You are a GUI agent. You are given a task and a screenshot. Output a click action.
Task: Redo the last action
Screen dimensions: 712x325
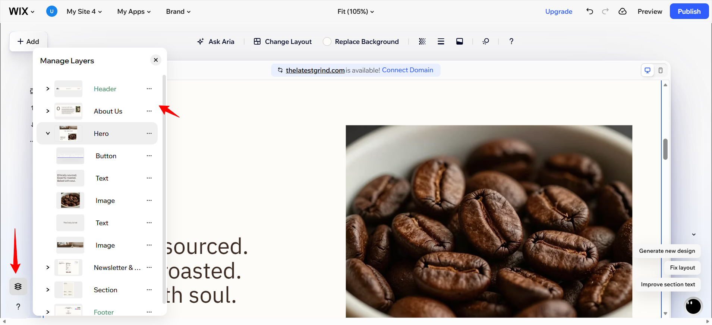coord(605,11)
